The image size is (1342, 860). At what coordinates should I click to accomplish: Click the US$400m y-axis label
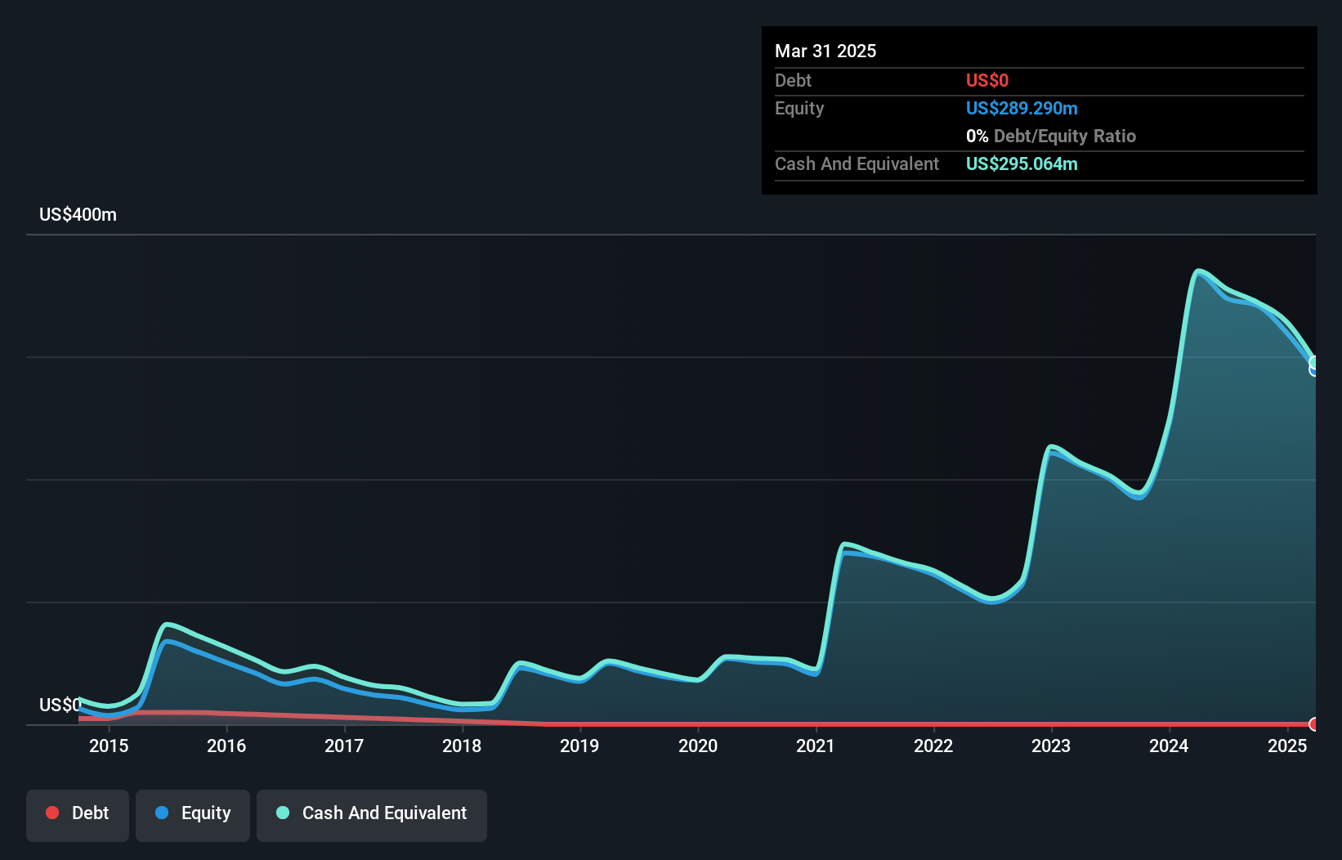point(78,215)
